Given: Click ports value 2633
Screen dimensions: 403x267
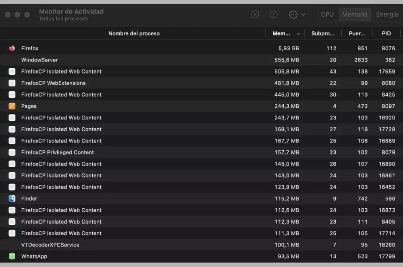Looking at the screenshot, I should 361,60.
